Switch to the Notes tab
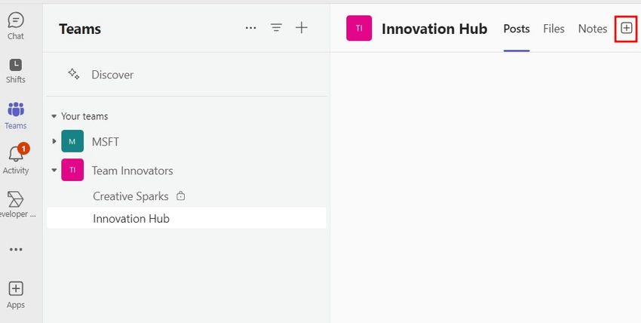This screenshot has height=323, width=641. coord(592,29)
